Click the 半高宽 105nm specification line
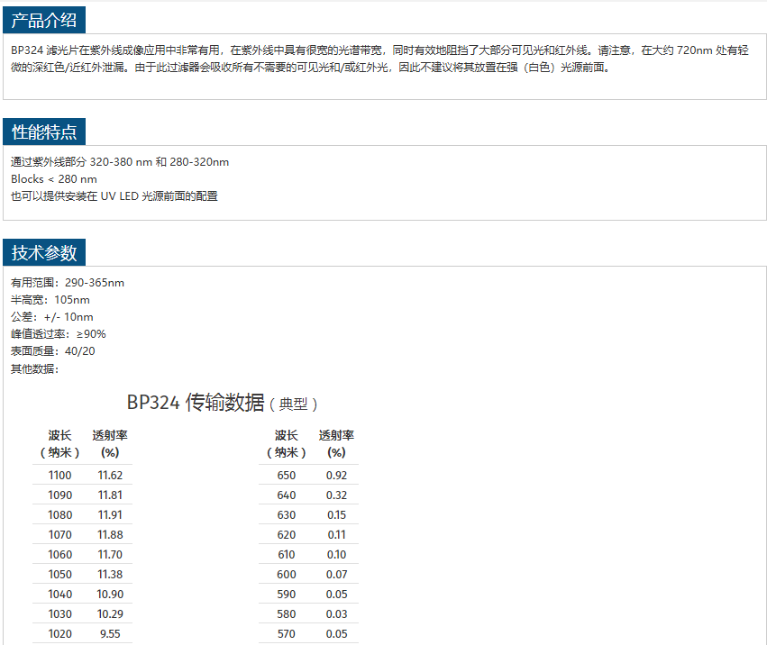Image resolution: width=767 pixels, height=645 pixels. click(50, 300)
